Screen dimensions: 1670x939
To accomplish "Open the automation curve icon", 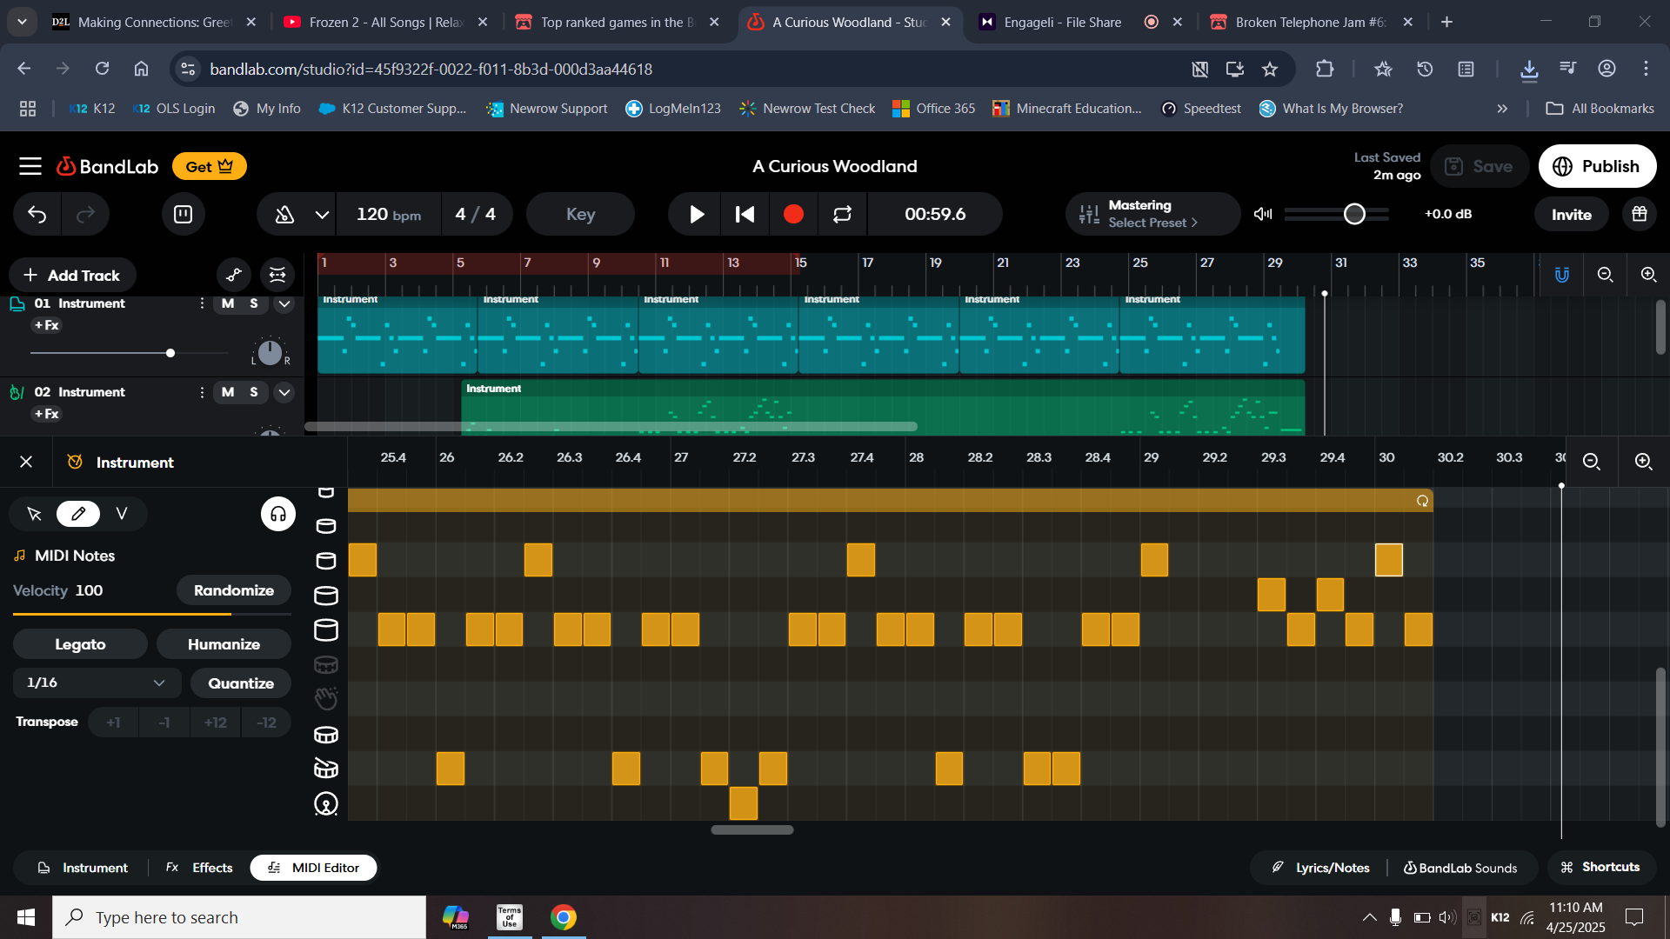I will 234,276.
